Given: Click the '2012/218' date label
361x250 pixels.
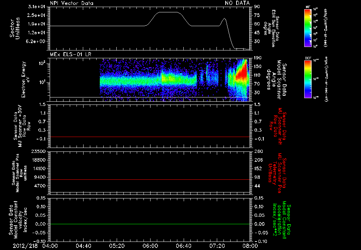Looking at the screenshot, I should tap(25, 246).
